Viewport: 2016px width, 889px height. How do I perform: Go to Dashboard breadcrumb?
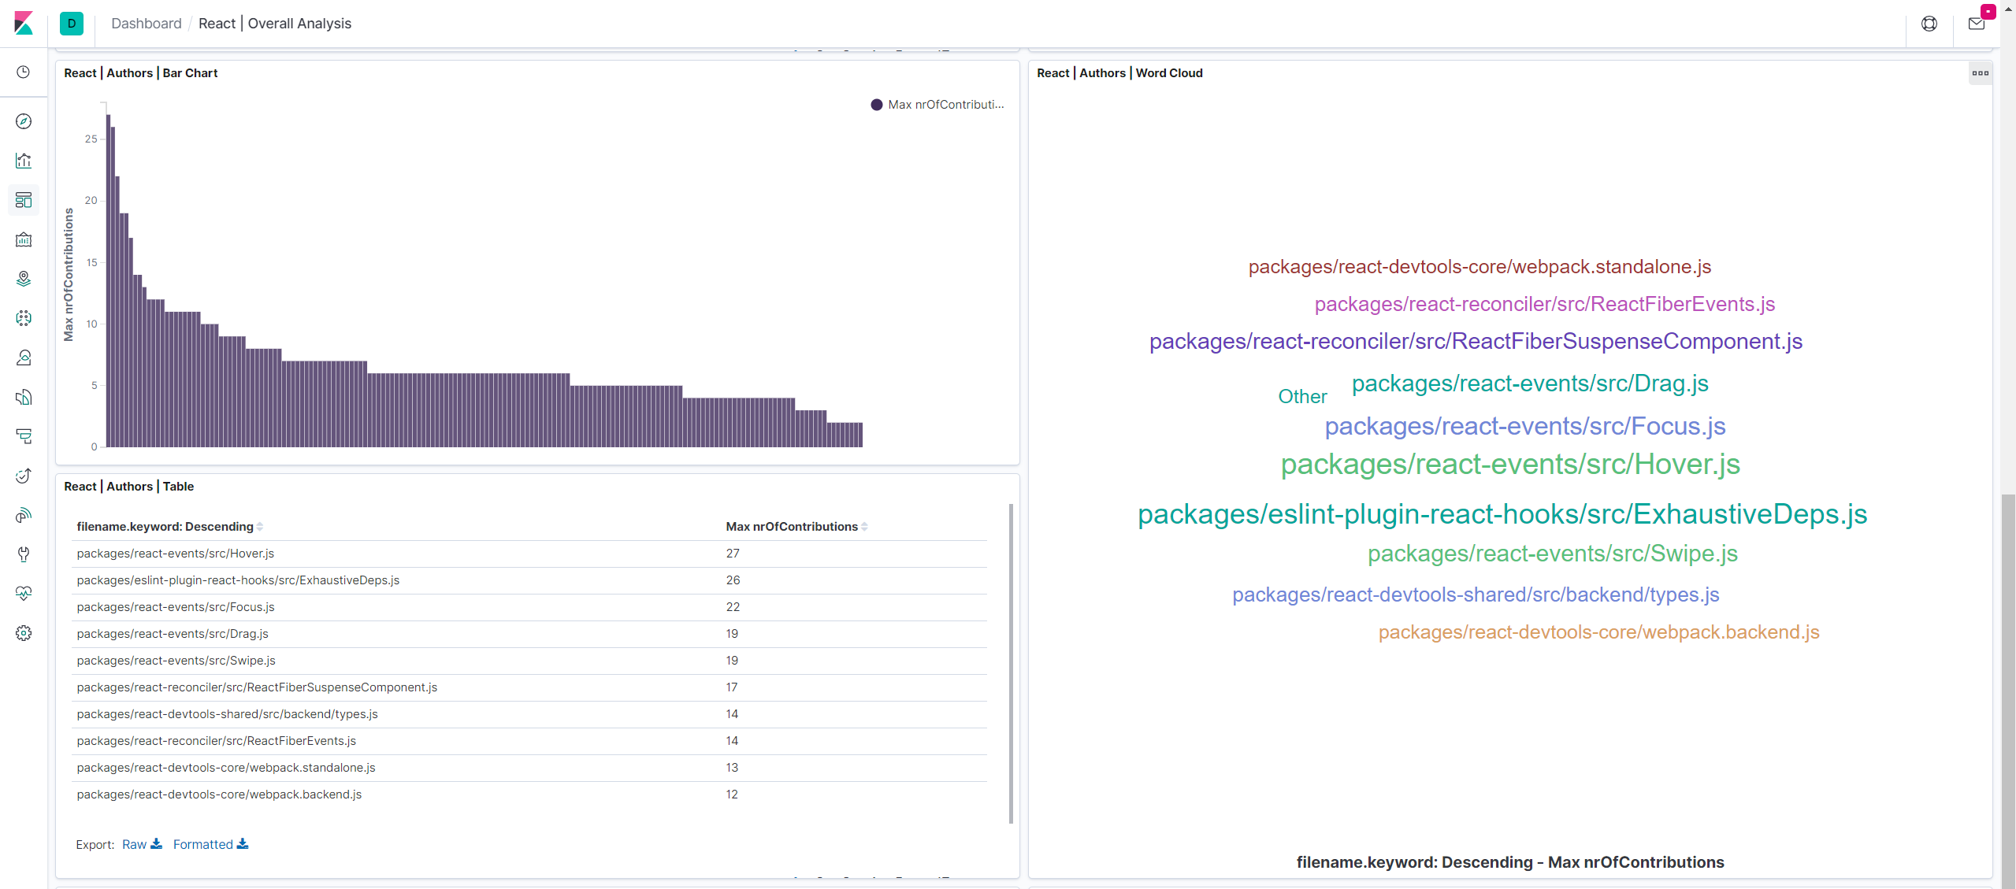[147, 24]
